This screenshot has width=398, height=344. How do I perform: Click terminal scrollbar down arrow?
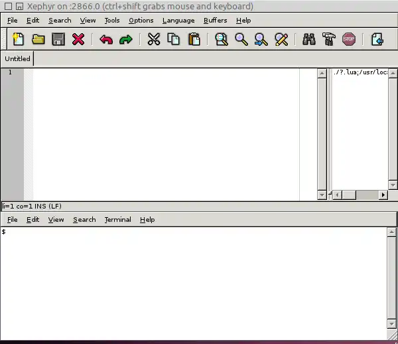(391, 324)
